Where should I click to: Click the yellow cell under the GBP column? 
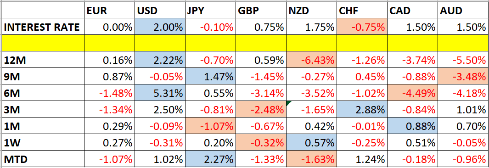[261, 43]
